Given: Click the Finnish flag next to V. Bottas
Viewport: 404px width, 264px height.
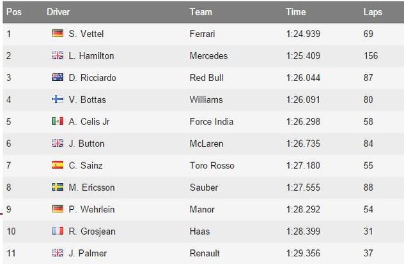Looking at the screenshot, I should (58, 99).
